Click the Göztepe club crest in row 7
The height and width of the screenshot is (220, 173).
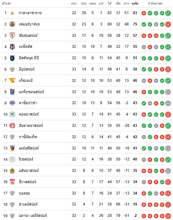12,81
